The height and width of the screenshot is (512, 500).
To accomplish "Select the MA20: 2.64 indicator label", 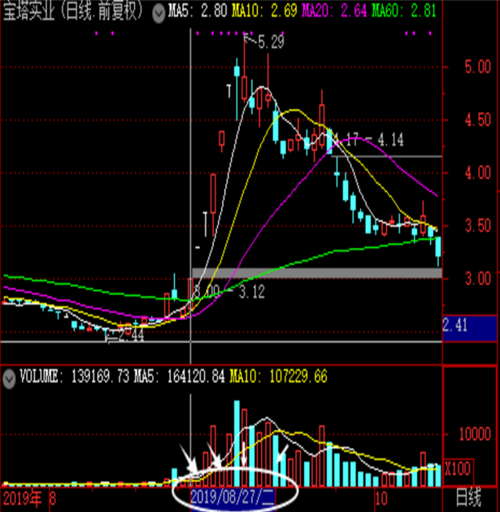I will (x=334, y=11).
